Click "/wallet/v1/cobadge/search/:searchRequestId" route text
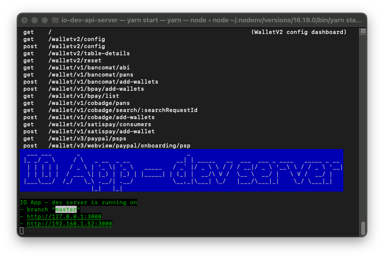 coord(123,110)
